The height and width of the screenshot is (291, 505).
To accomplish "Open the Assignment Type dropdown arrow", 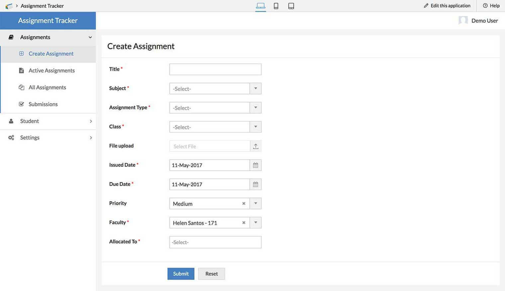I will tap(255, 108).
